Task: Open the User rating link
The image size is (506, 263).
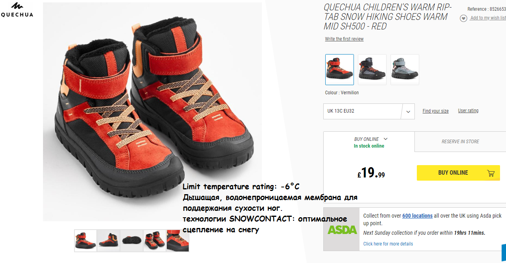Action: click(x=468, y=111)
